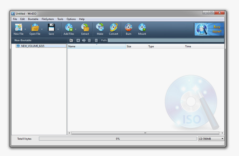
Task: Sort by the Type column header
Action: [x=166, y=46]
